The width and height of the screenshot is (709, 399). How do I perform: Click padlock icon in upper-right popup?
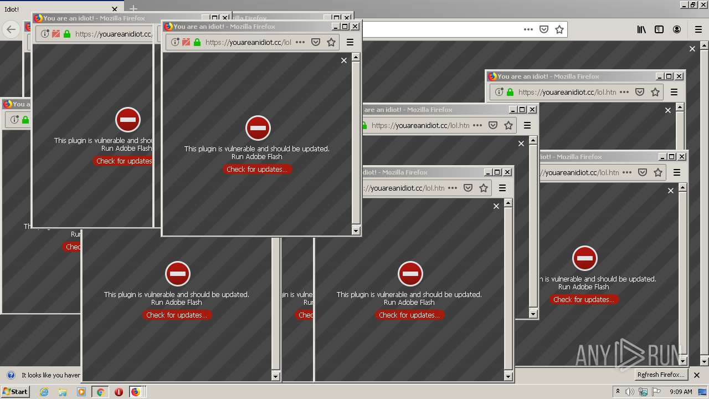pyautogui.click(x=510, y=92)
